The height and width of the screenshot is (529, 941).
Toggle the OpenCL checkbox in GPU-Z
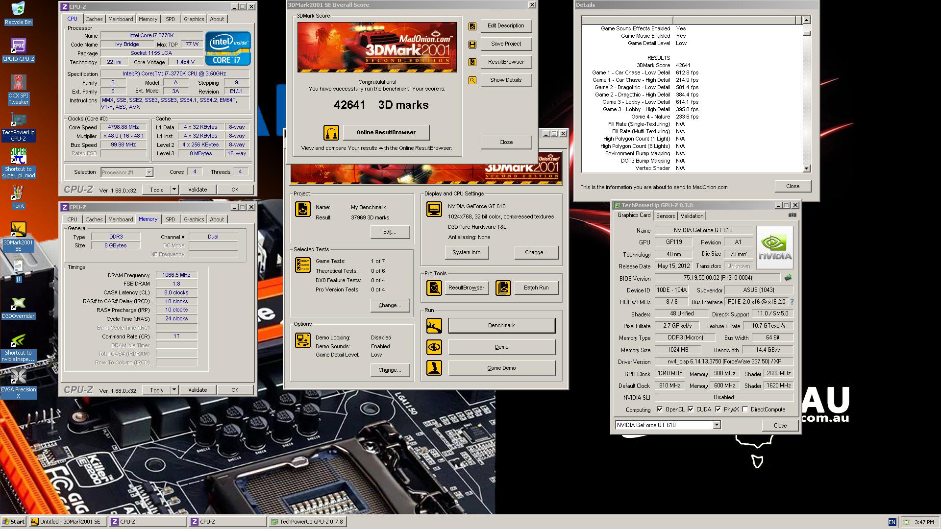660,409
